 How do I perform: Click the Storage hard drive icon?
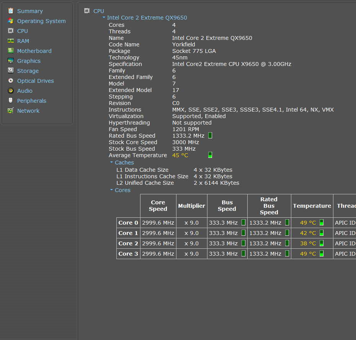11,71
